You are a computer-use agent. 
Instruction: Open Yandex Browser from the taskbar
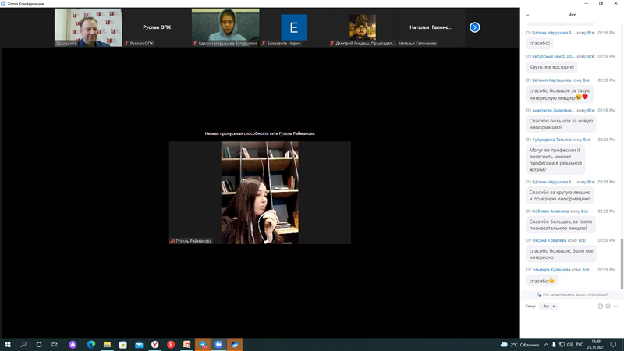(x=155, y=344)
